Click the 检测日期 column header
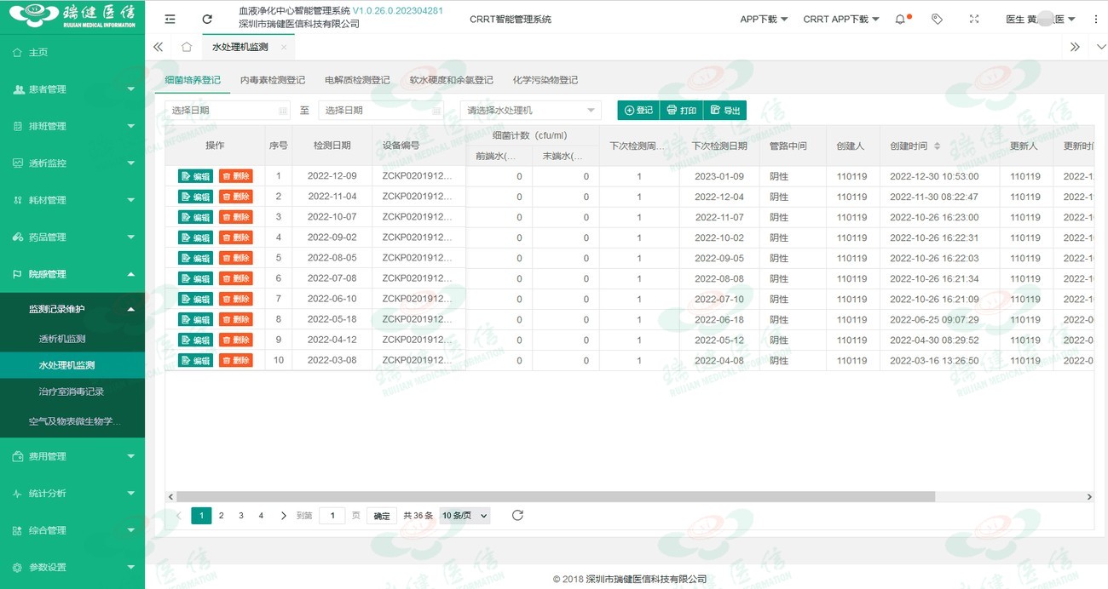 [x=332, y=146]
